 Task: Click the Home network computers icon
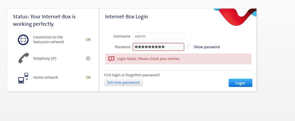point(23,78)
